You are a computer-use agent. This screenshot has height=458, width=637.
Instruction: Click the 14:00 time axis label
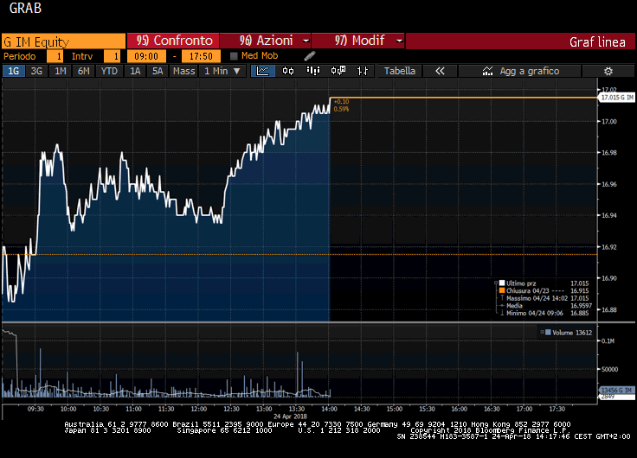pyautogui.click(x=329, y=409)
